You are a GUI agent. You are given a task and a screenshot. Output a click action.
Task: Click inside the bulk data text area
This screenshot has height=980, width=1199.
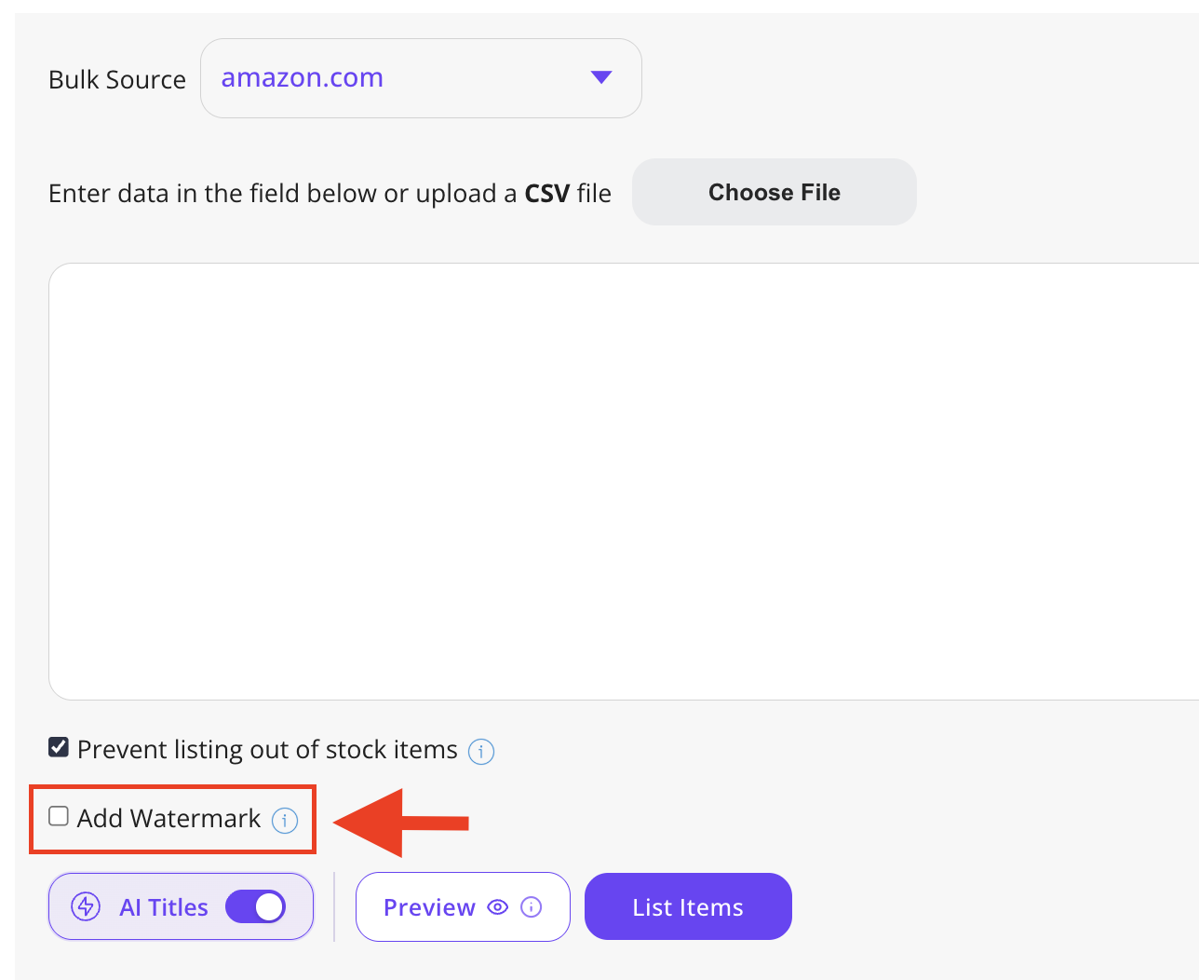point(624,482)
